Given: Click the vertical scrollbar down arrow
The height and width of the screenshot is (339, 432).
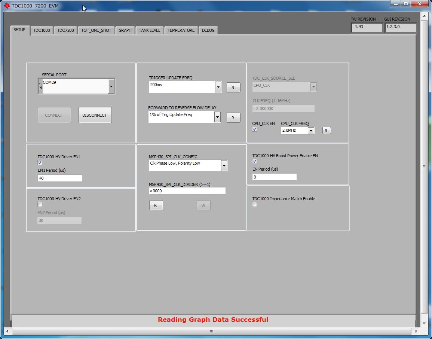Looking at the screenshot, I should [x=424, y=323].
